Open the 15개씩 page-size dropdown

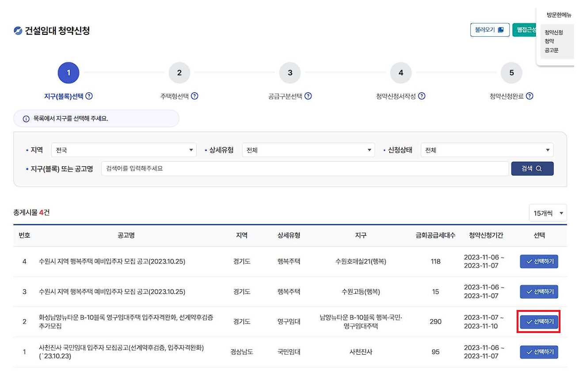[548, 213]
